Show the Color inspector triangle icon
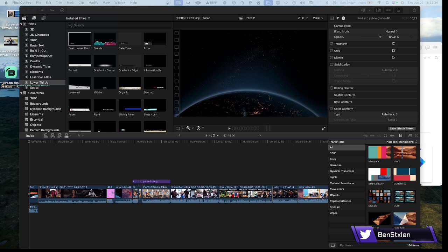The image size is (448, 252). [x=338, y=18]
